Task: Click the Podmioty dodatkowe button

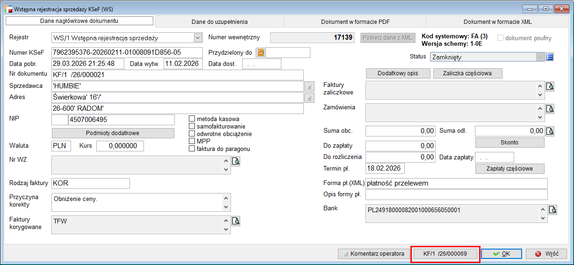Action: 113,133
